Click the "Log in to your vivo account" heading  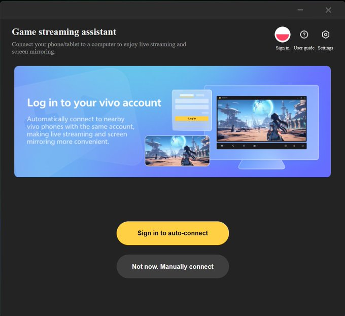94,103
